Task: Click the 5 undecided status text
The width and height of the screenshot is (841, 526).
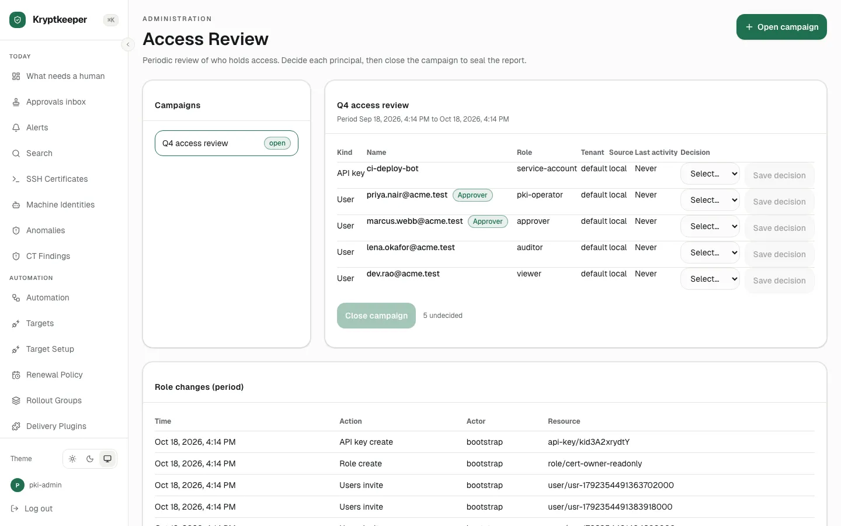Action: click(x=443, y=316)
